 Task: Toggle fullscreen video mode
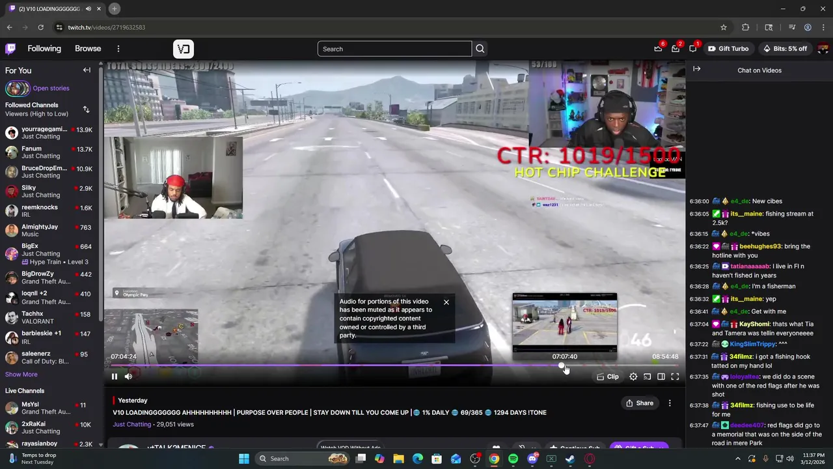[675, 377]
